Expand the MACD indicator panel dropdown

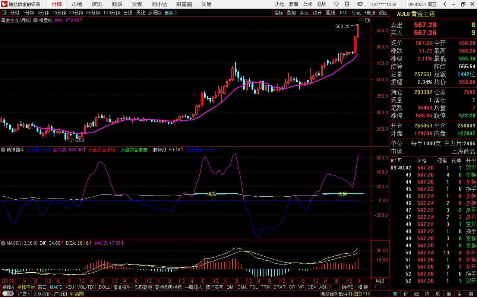3,243
